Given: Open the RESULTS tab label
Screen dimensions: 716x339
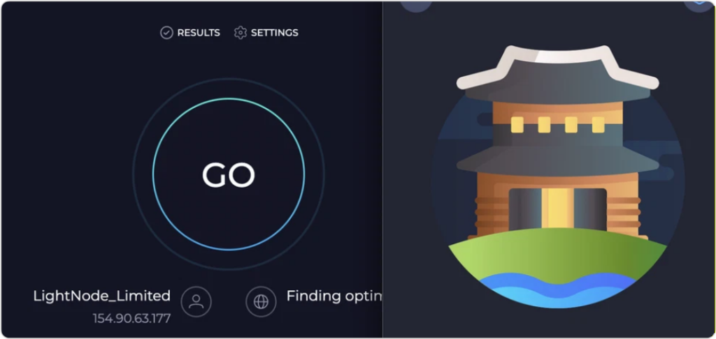Looking at the screenshot, I should tap(199, 33).
